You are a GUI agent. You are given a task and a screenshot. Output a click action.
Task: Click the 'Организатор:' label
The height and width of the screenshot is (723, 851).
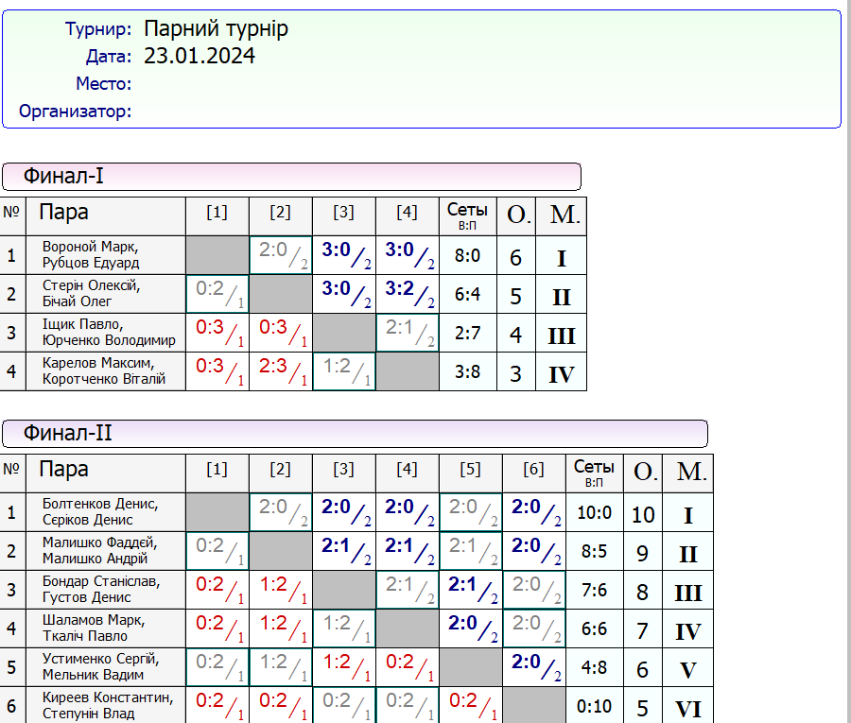pos(75,112)
